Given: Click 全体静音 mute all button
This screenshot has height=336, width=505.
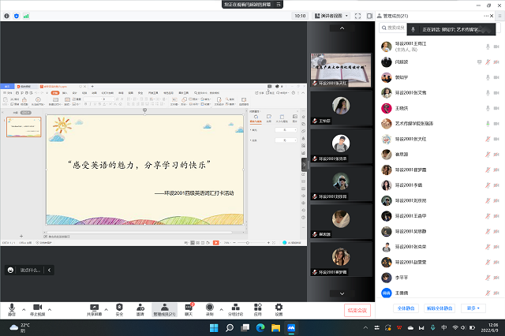Looking at the screenshot, I should (406, 308).
